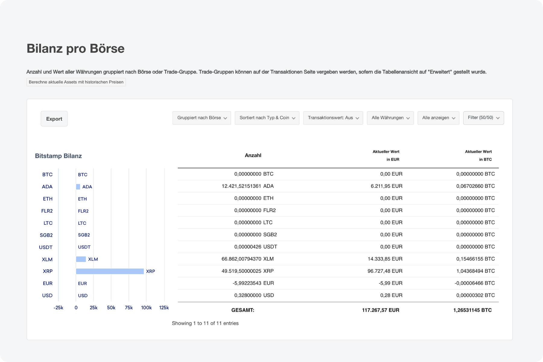
Task: Select the 12.421,52151361 ADA cell
Action: tap(247, 186)
